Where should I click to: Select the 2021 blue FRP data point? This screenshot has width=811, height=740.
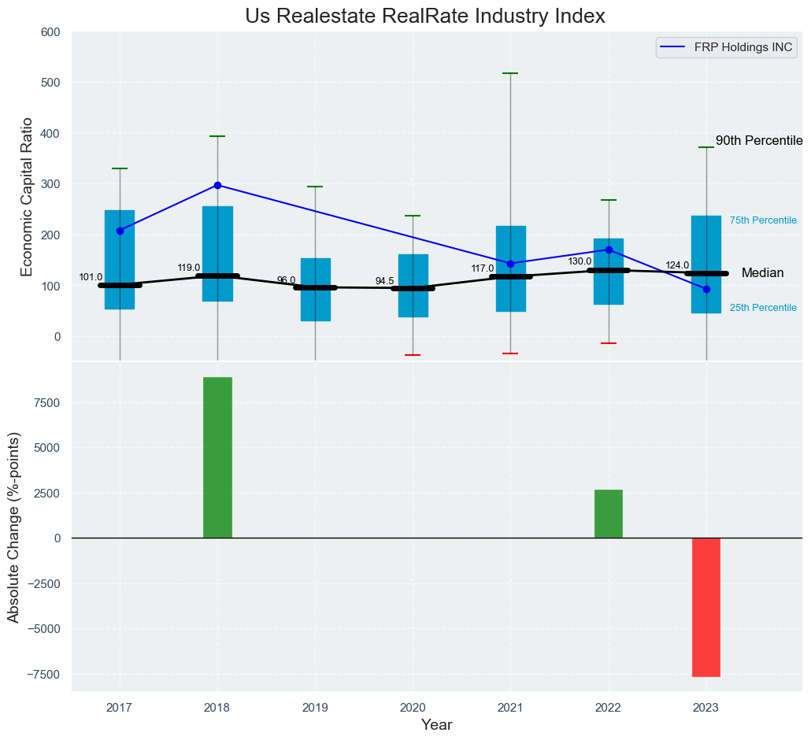[x=510, y=264]
